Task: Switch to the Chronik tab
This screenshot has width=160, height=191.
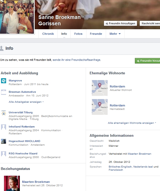Action: pyautogui.click(x=48, y=34)
